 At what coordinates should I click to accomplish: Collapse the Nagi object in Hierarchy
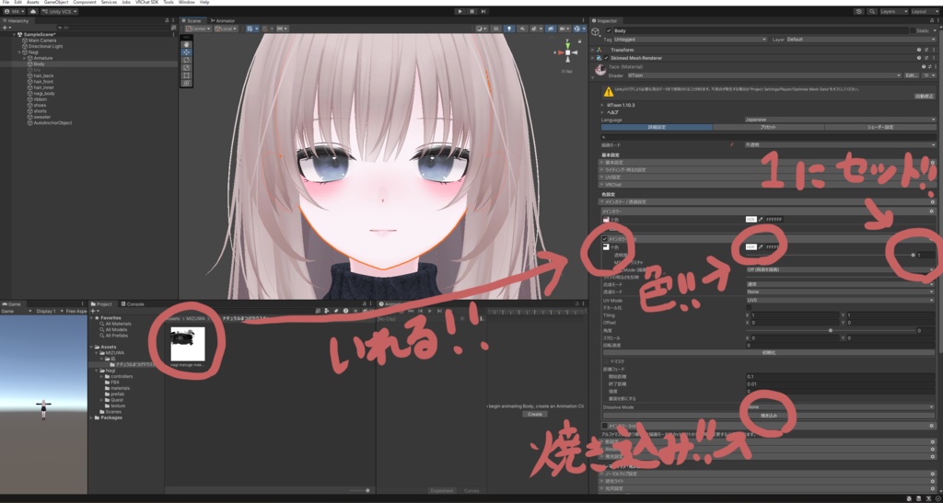18,52
